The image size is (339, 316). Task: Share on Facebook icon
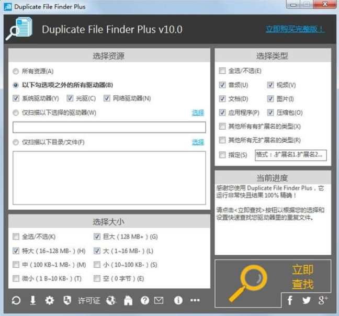[290, 300]
